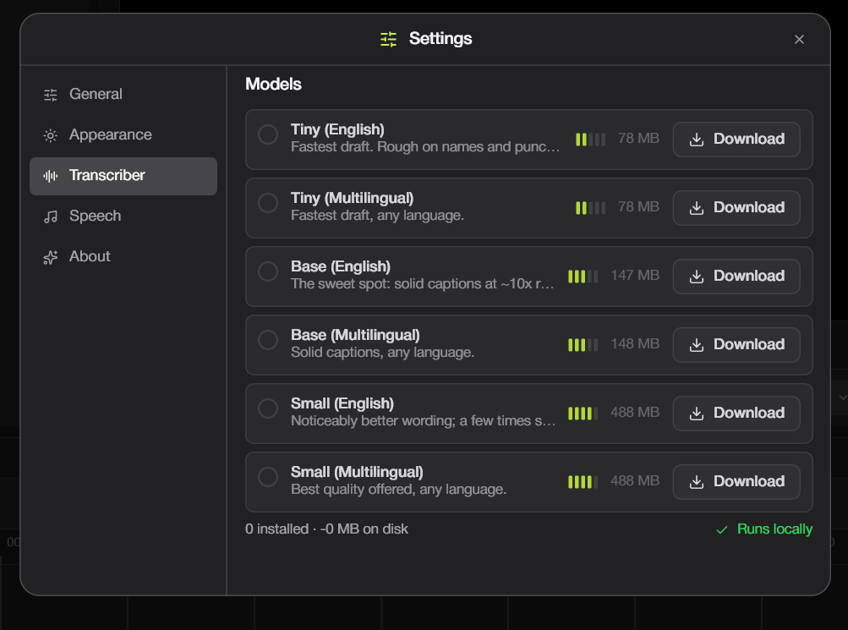Image resolution: width=848 pixels, height=630 pixels.
Task: Click the sparkle icon beside About
Action: point(50,257)
